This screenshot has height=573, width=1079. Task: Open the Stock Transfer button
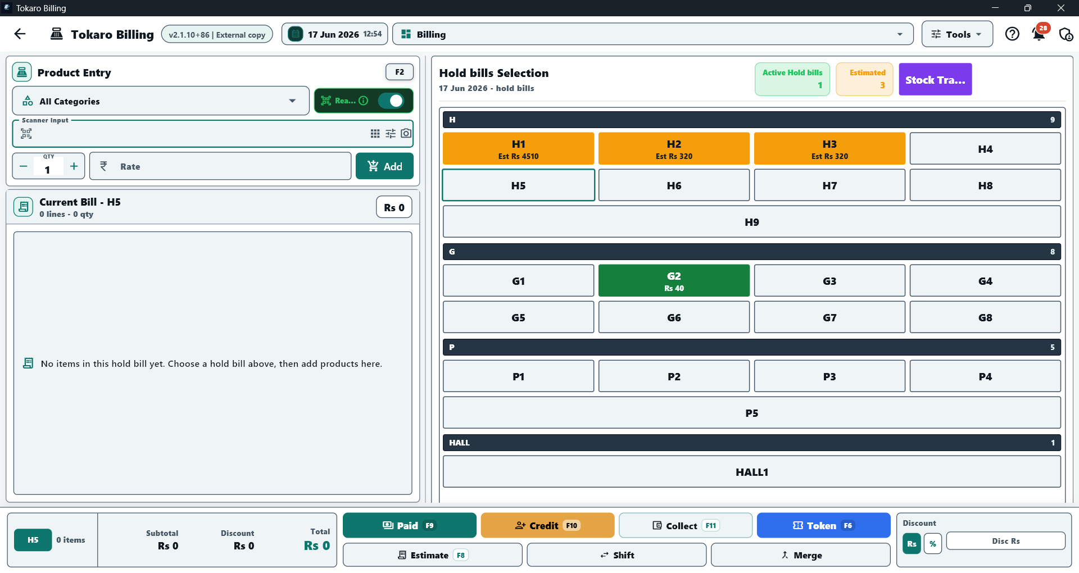coord(935,79)
